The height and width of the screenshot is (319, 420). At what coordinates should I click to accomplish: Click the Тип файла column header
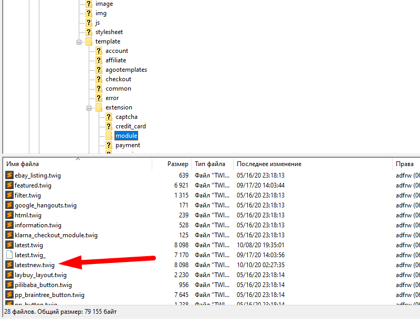point(210,164)
